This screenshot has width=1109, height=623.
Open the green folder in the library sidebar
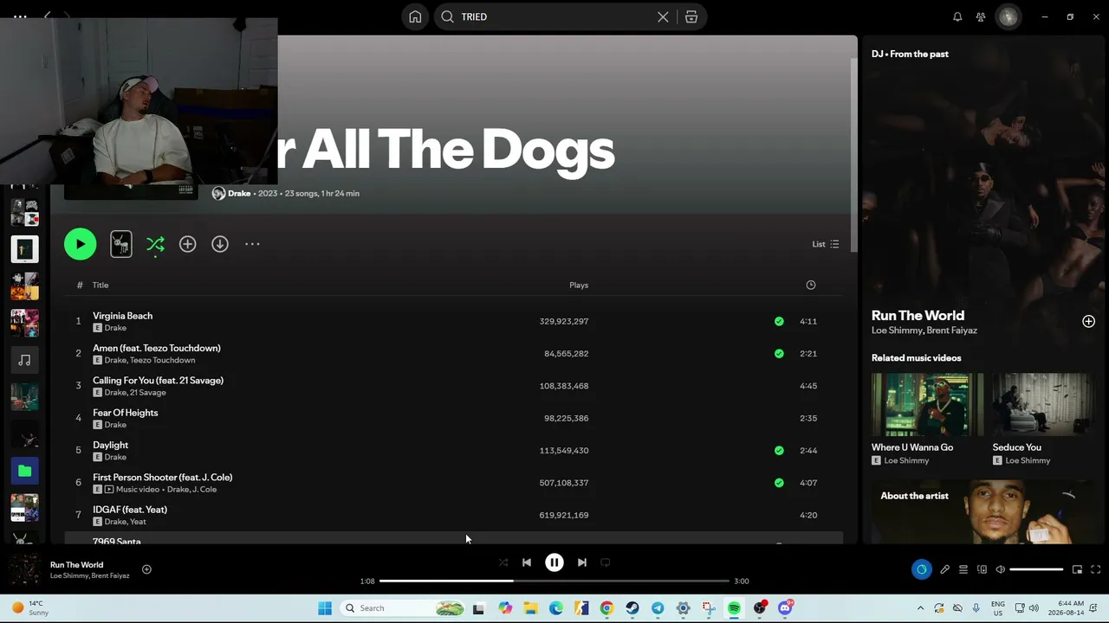(24, 471)
